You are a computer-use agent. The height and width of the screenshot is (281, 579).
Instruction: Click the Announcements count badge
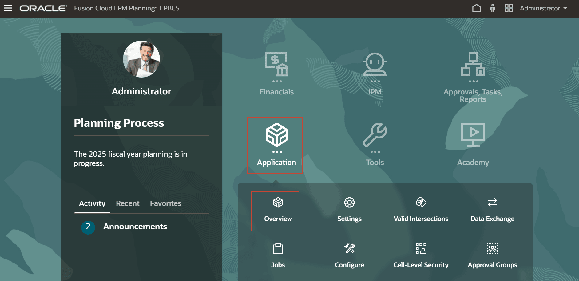tap(88, 227)
